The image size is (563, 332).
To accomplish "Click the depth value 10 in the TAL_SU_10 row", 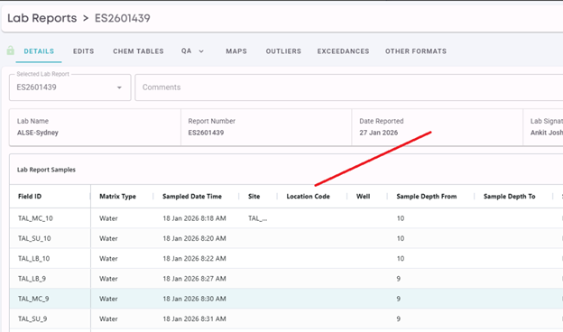I will click(x=401, y=238).
